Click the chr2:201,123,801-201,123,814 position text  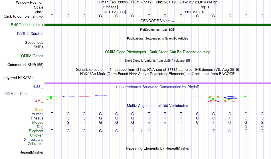187,2
